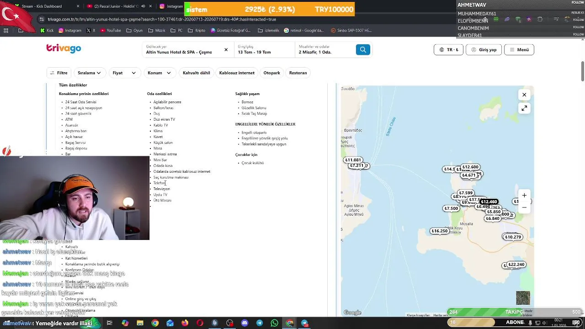Open the Sinbo SAP-5507 bookmark
585x329 pixels.
[351, 31]
